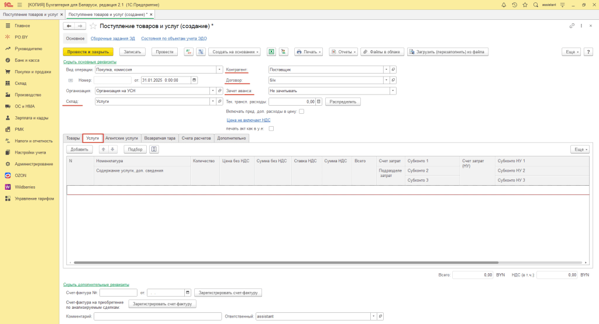Open the Зачет аванса dropdown list
This screenshot has height=324, width=599.
[393, 90]
